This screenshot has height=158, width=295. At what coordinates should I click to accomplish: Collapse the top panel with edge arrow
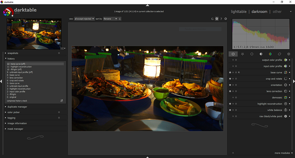click(x=147, y=5)
